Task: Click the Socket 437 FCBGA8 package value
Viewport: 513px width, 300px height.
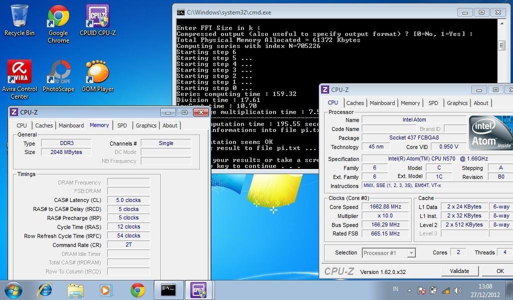Action: [x=414, y=137]
